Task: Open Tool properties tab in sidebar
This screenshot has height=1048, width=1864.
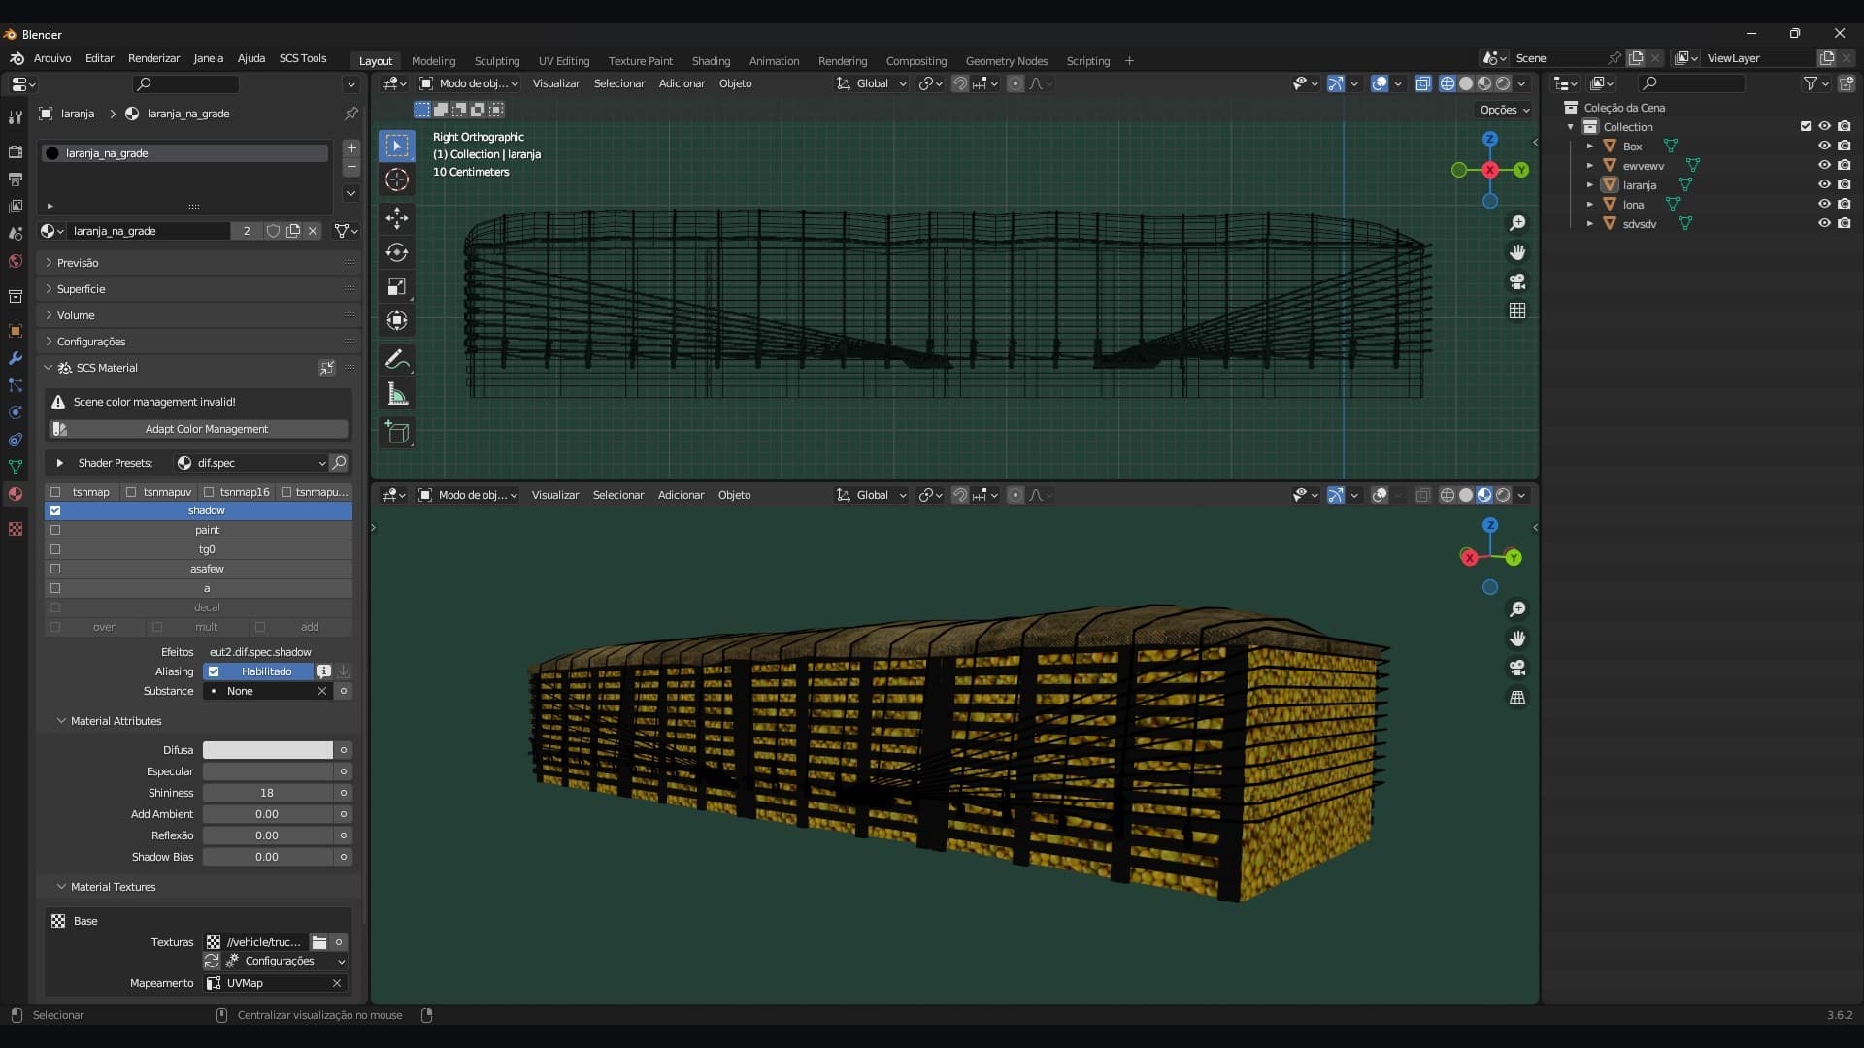Action: [x=15, y=117]
